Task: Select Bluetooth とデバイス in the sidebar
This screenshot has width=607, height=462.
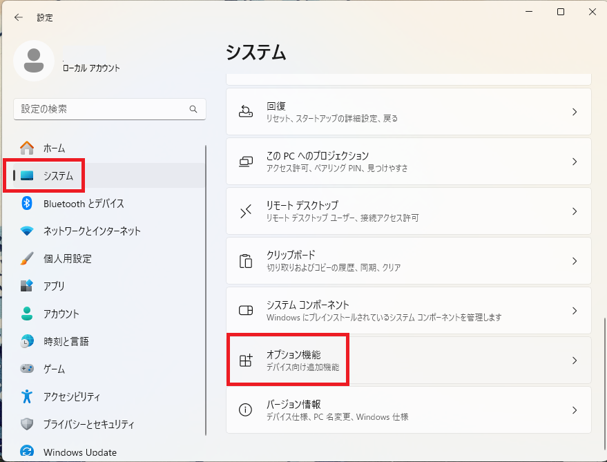Action: [x=109, y=203]
